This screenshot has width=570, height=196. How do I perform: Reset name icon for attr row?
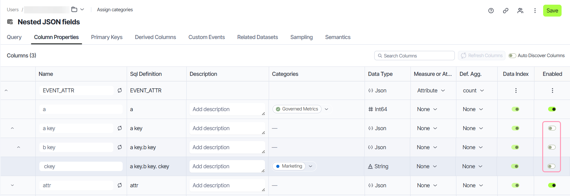(x=120, y=185)
